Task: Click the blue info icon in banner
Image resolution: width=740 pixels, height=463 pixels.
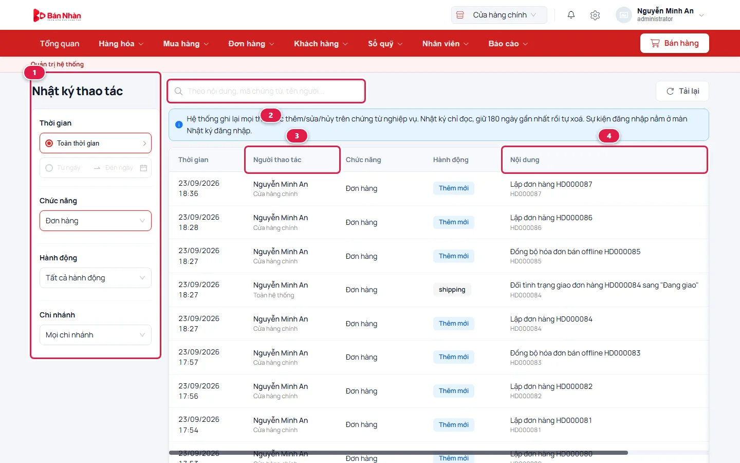Action: (x=179, y=124)
